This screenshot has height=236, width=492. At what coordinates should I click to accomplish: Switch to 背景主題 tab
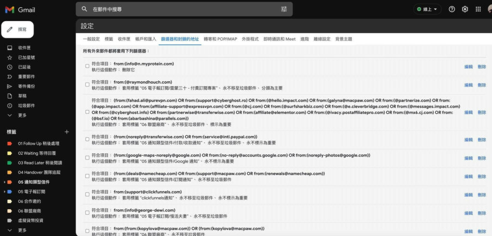coord(344,39)
